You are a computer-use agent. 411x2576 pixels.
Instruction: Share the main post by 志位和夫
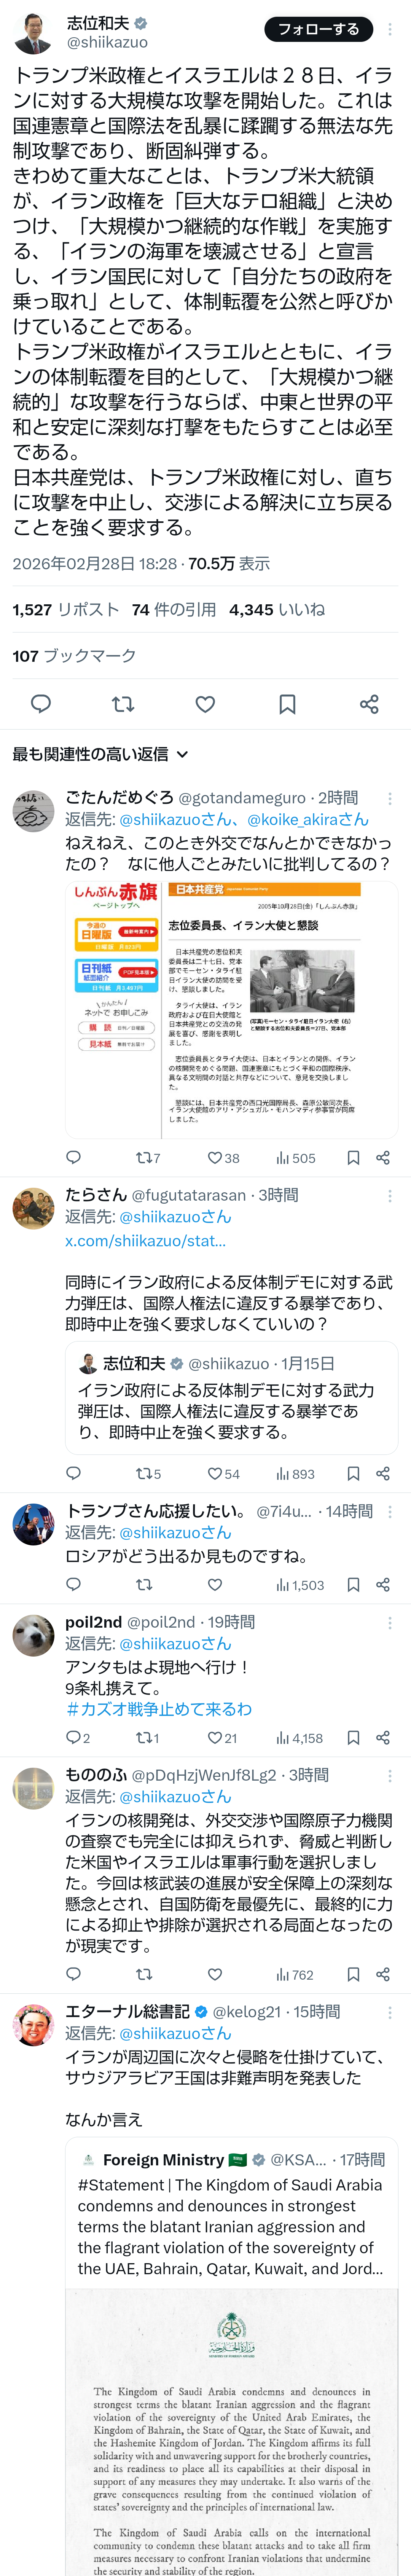coord(369,704)
